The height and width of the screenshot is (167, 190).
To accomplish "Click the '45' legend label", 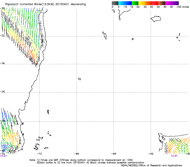I will [x=171, y=7].
